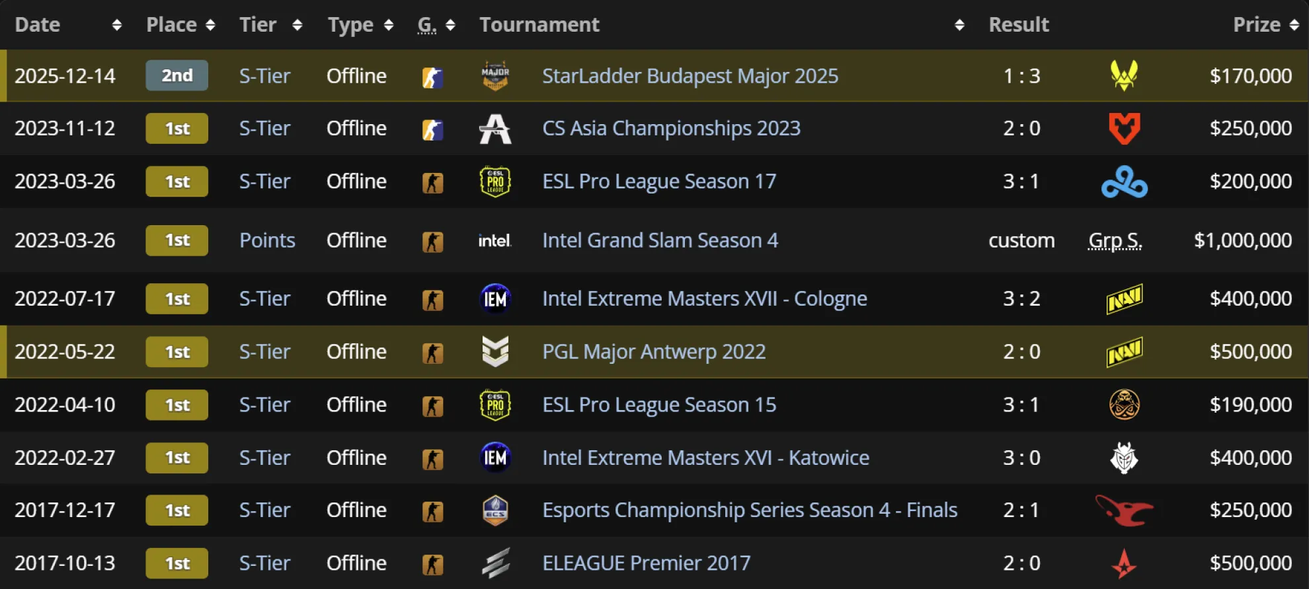Viewport: 1309px width, 589px height.
Task: Sort results by Place column
Action: click(210, 25)
